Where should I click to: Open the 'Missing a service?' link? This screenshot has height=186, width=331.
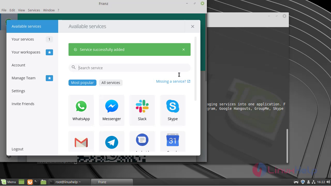[x=173, y=81]
